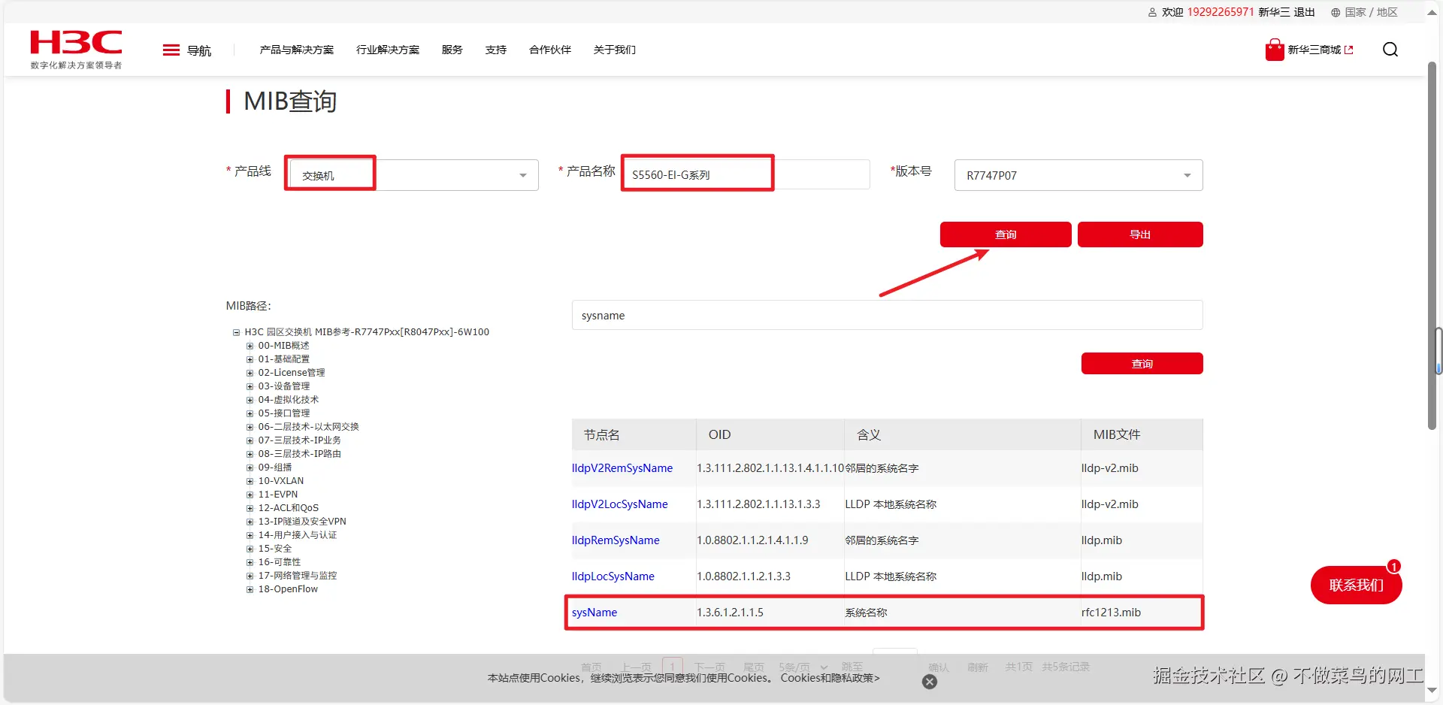1443x705 pixels.
Task: Open the Cookies和隐私政策 link
Action: tap(830, 678)
